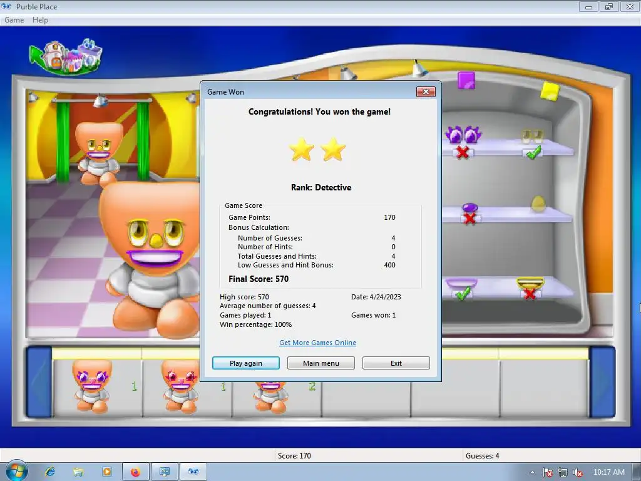Click the red X under purple nose

pos(469,219)
